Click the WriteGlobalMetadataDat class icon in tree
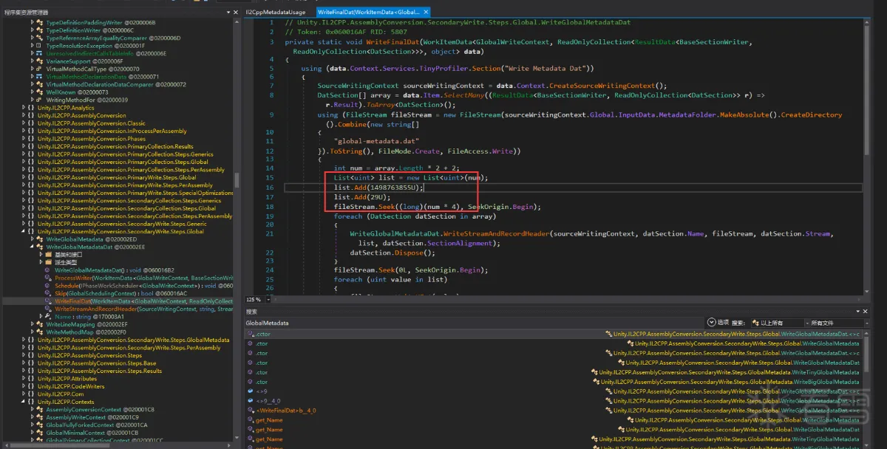 pos(41,247)
